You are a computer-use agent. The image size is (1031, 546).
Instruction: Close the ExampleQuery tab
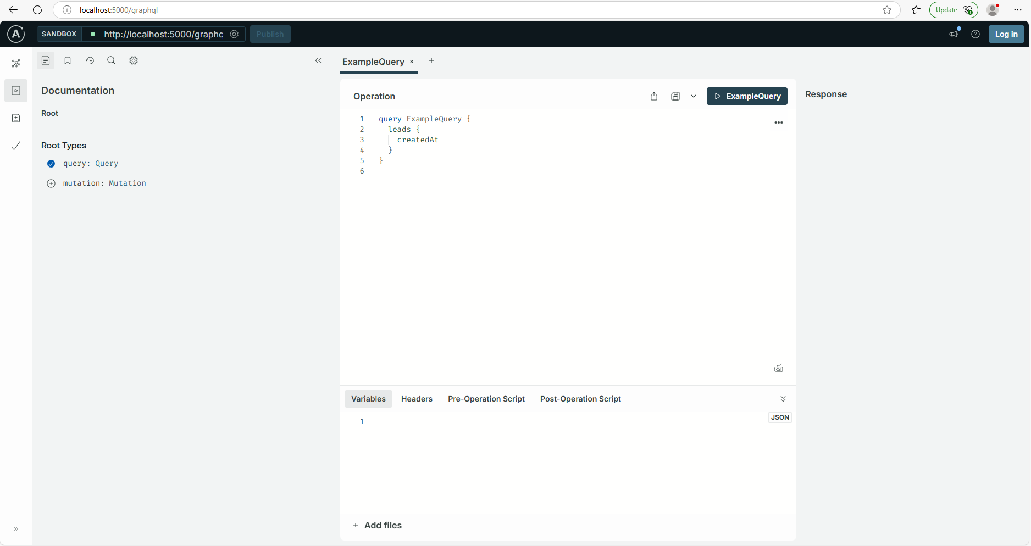pos(412,62)
